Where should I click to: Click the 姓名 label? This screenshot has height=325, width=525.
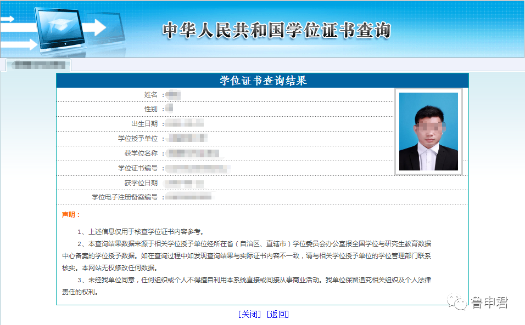tap(150, 95)
